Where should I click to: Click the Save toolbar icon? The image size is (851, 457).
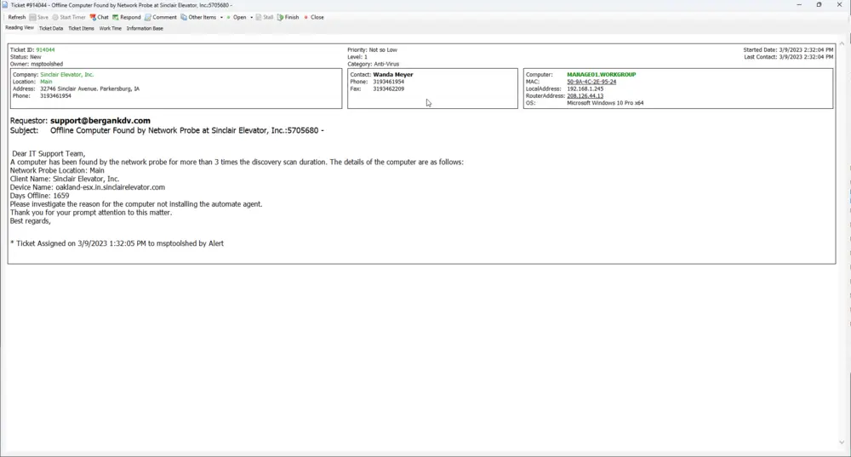(x=33, y=17)
